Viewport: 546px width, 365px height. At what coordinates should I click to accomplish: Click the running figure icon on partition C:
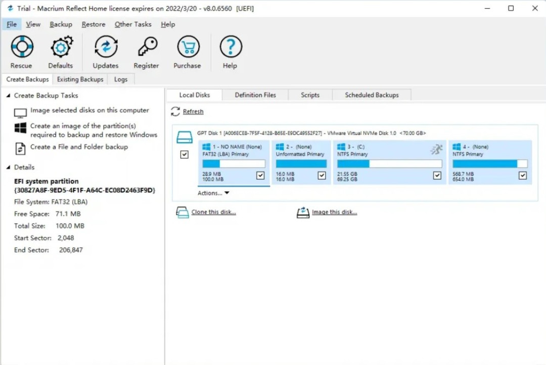click(436, 149)
